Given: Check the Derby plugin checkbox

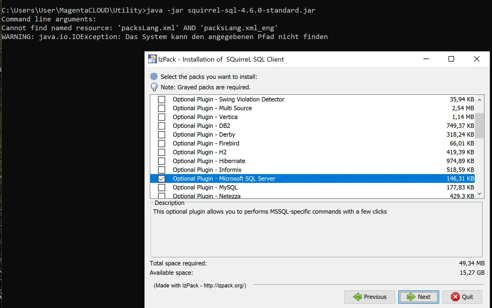Looking at the screenshot, I should point(162,135).
